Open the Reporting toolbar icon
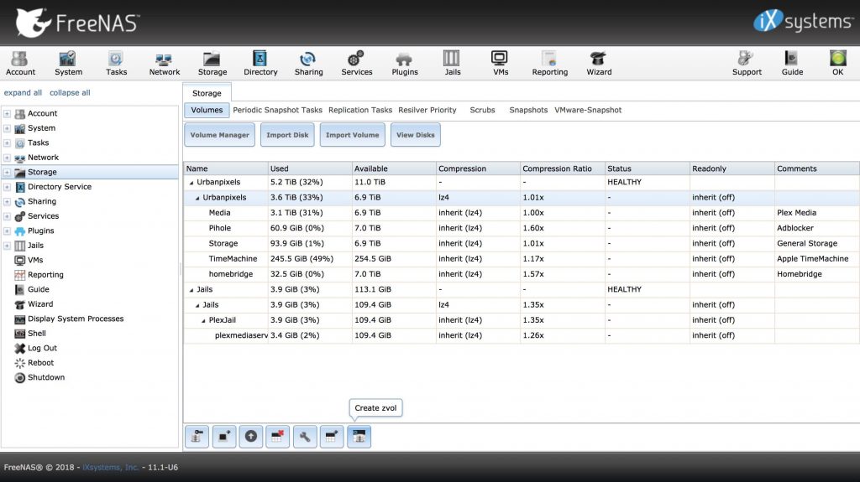 [x=549, y=63]
